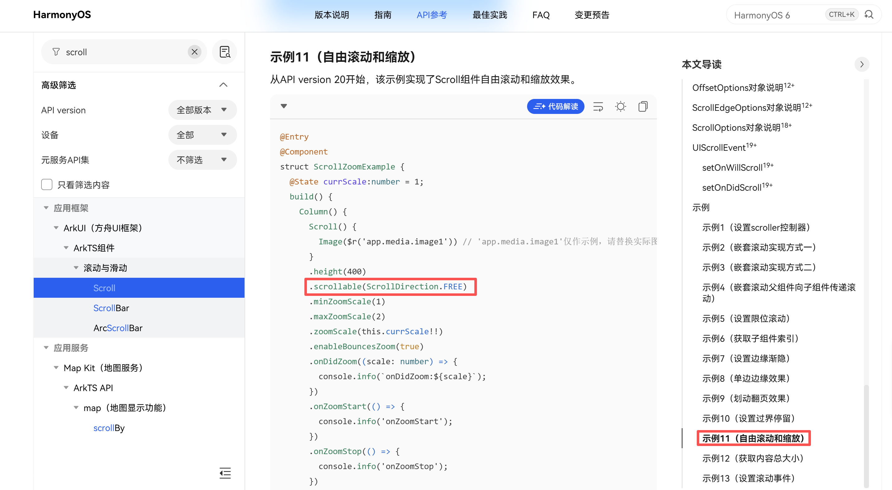Jump to 示例4 nested scroll parent-child

pos(779,293)
